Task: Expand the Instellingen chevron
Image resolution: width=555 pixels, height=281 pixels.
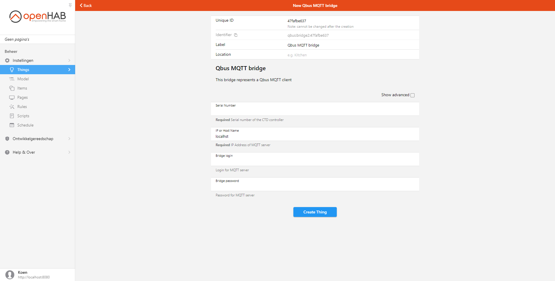Action: tap(69, 60)
